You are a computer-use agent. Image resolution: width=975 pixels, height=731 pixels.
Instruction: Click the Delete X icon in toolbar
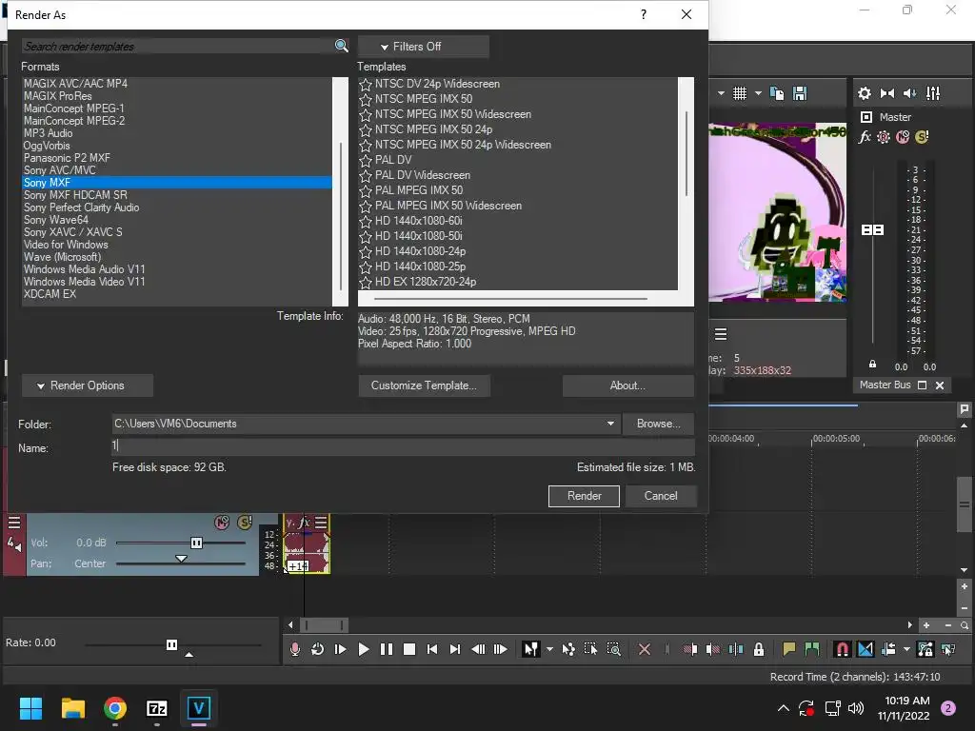(x=645, y=649)
